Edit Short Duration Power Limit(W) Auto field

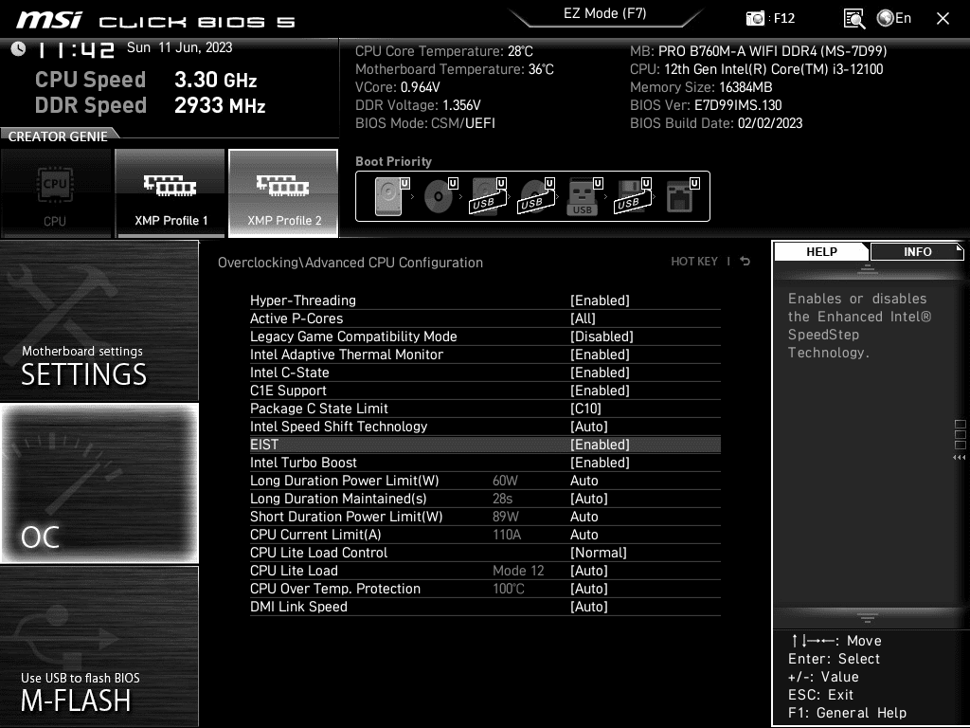584,517
